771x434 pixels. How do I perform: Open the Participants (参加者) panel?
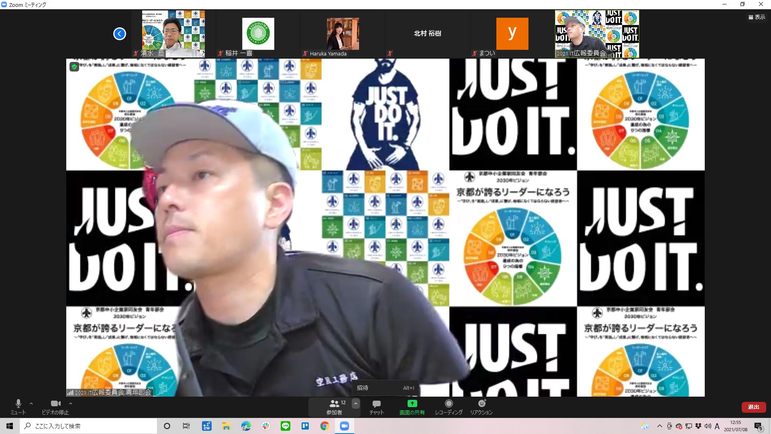(335, 407)
